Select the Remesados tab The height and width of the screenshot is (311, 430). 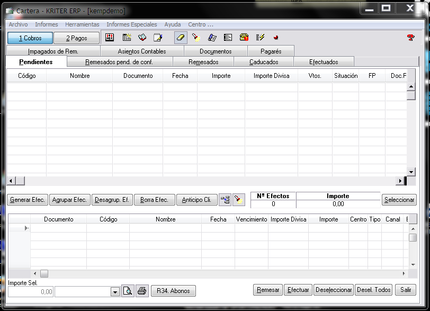click(203, 62)
